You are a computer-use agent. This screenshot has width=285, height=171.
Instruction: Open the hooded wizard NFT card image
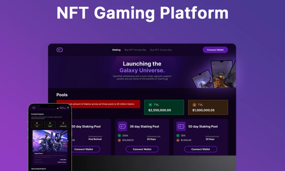tap(203, 79)
